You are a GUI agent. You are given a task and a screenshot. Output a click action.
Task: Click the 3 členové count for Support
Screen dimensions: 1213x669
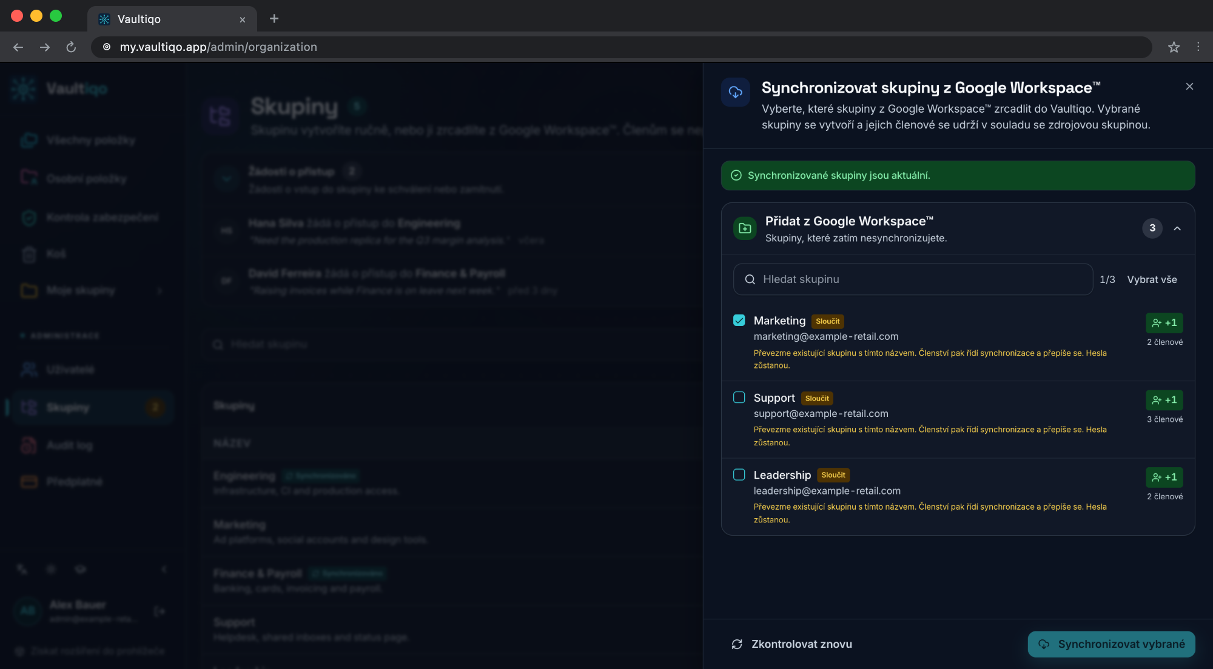[1164, 419]
